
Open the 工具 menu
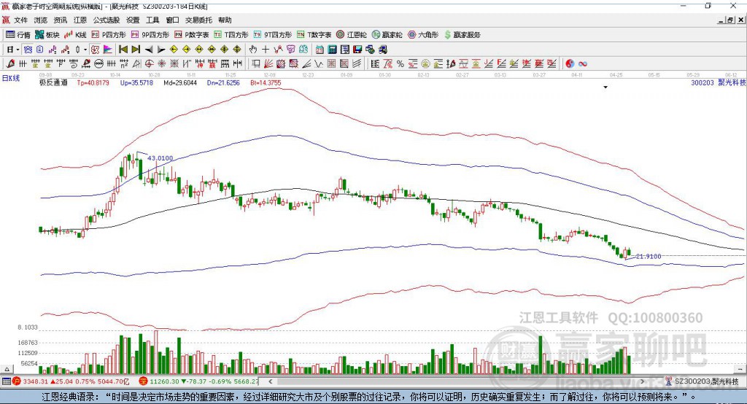coord(152,20)
